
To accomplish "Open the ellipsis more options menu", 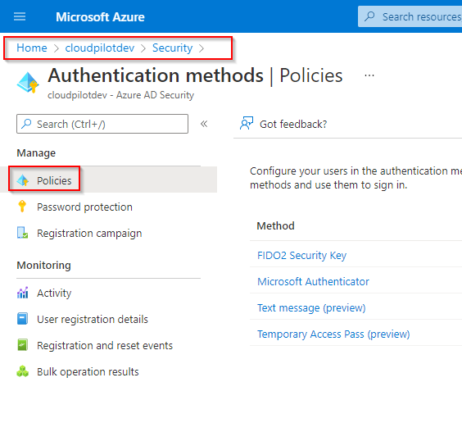I will pos(369,75).
